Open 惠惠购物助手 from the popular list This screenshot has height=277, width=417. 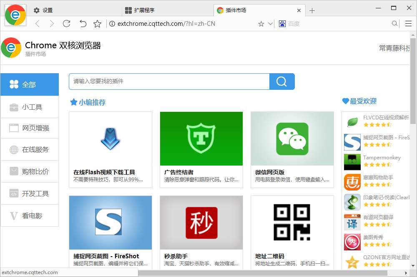[378, 177]
